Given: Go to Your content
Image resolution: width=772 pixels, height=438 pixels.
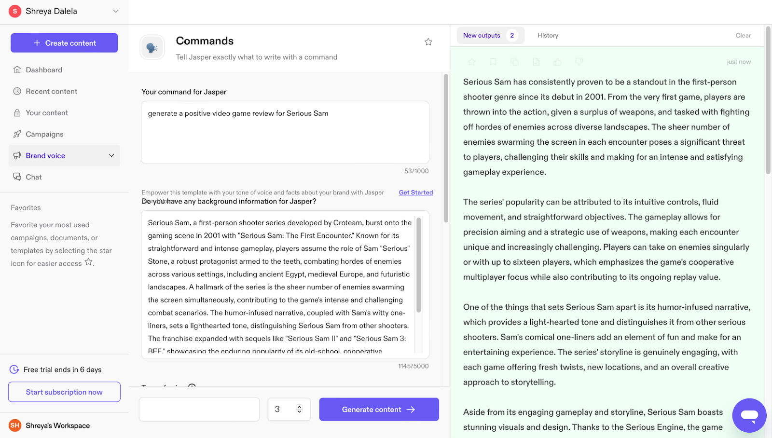Looking at the screenshot, I should pyautogui.click(x=64, y=112).
